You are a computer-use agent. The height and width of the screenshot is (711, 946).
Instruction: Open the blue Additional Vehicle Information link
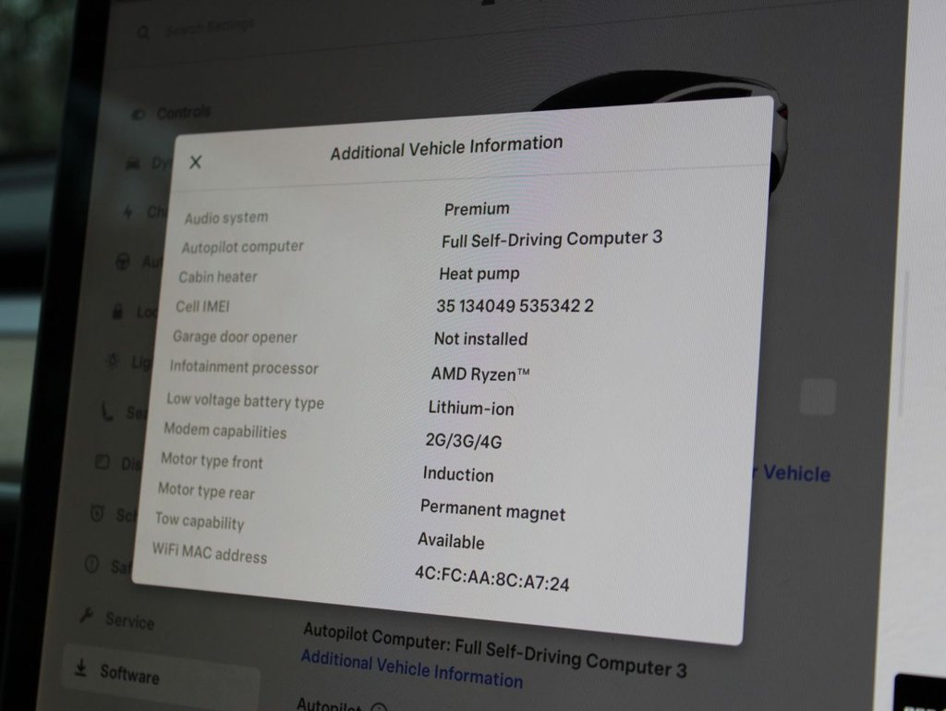pyautogui.click(x=411, y=670)
